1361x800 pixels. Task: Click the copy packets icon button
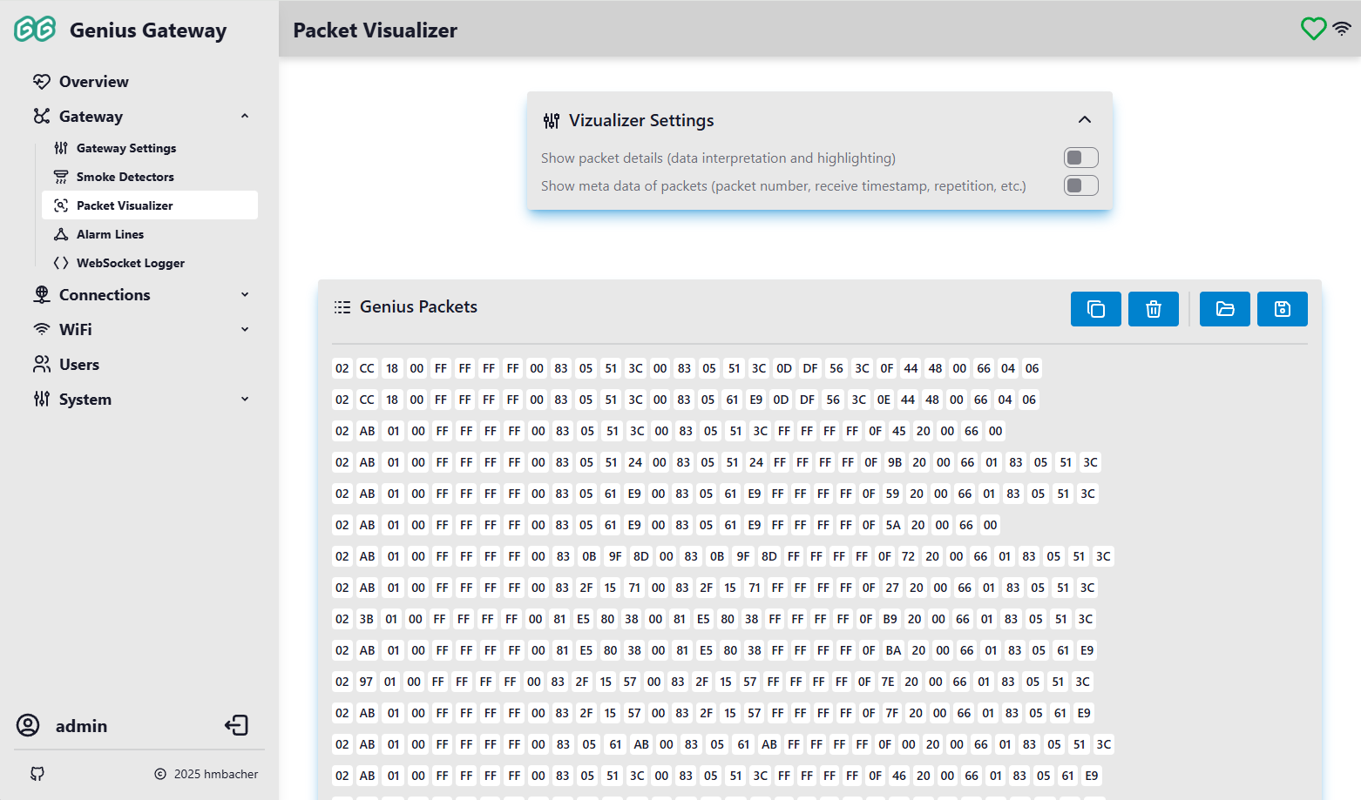(x=1095, y=309)
